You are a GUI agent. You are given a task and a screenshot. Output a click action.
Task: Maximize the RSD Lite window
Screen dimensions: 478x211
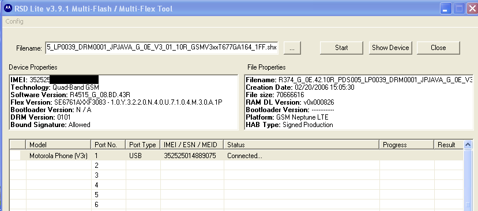[x=459, y=9]
